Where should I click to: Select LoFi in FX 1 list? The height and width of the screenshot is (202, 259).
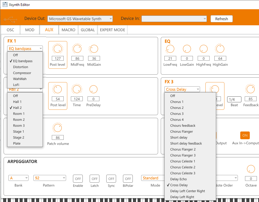(x=25, y=85)
